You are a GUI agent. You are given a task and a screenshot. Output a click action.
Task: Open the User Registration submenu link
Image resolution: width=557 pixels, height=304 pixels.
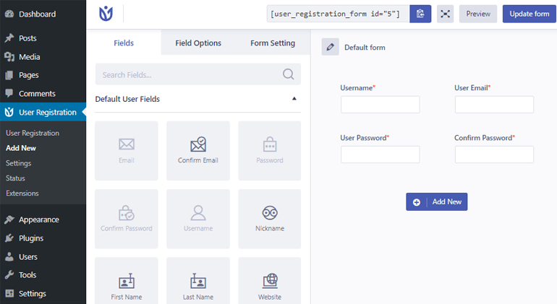(x=33, y=133)
